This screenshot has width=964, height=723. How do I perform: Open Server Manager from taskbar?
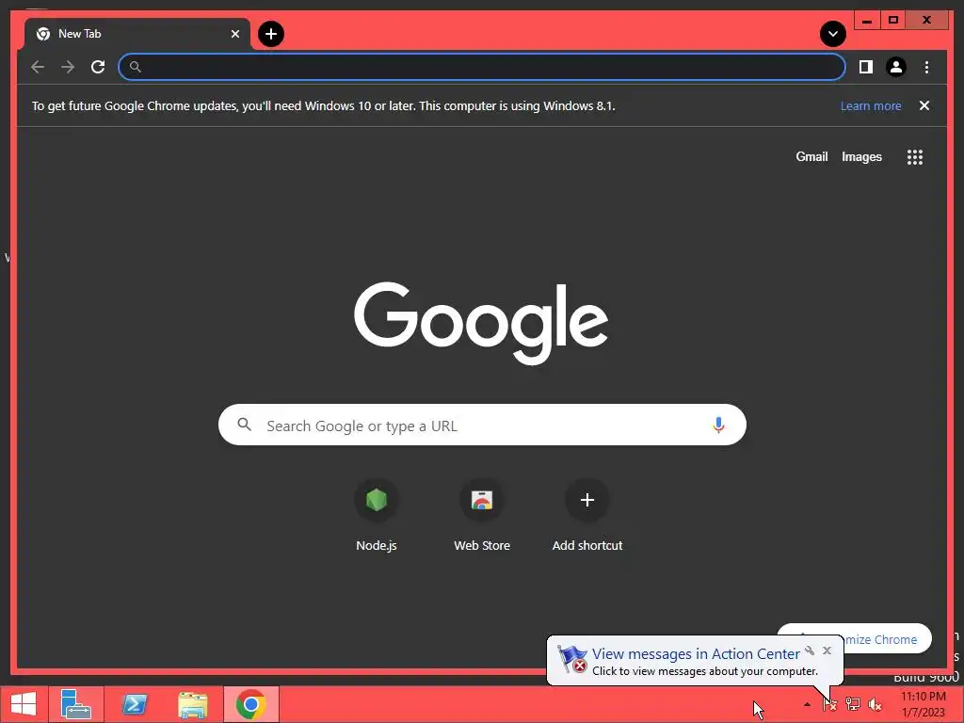tap(76, 704)
